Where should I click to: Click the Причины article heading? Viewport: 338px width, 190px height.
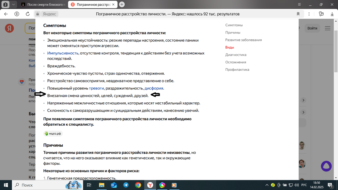click(53, 145)
